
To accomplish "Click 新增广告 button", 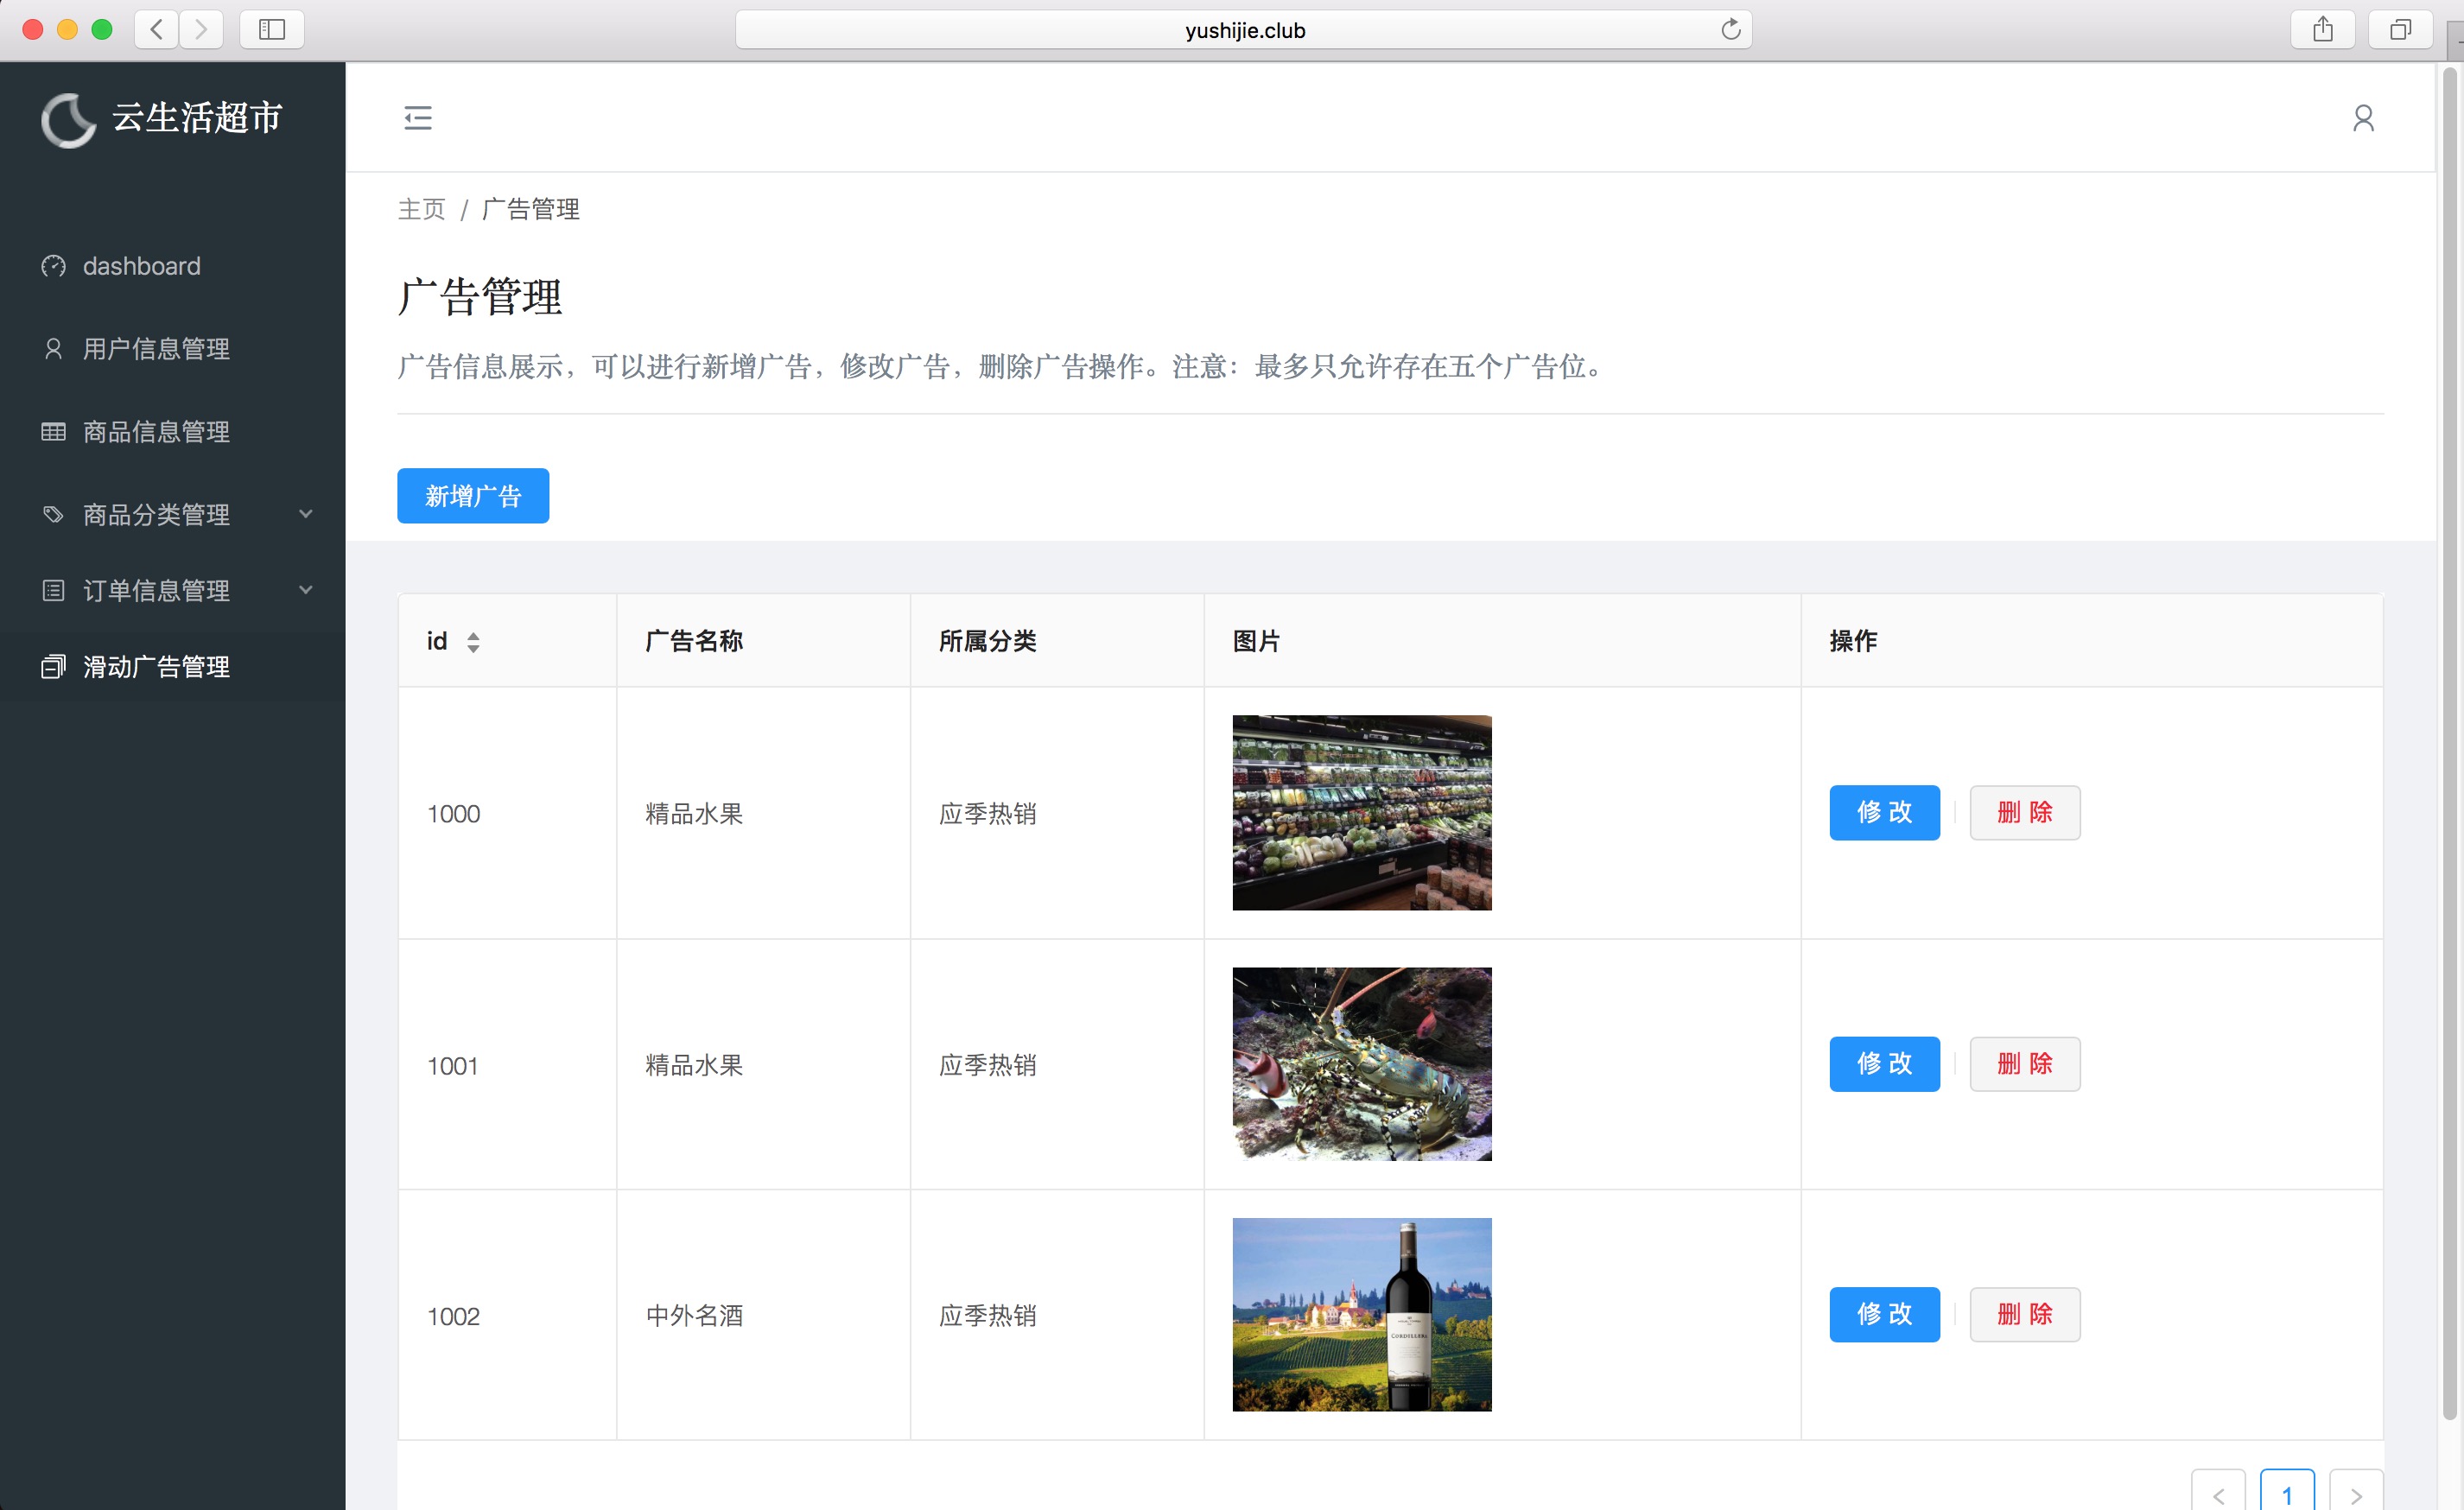I will point(473,496).
